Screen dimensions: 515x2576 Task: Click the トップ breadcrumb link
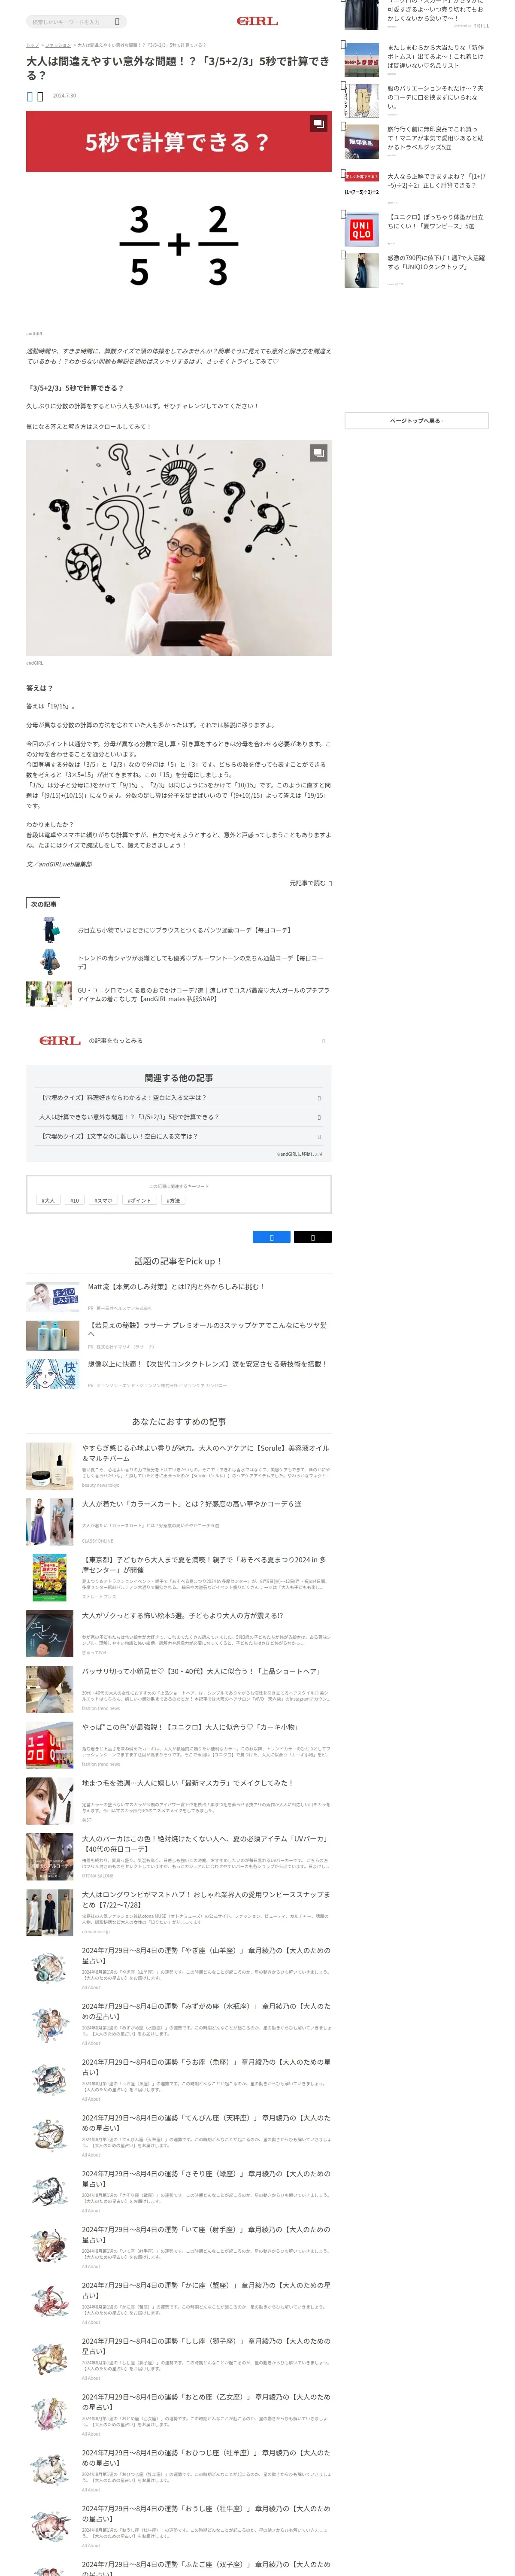[32, 45]
